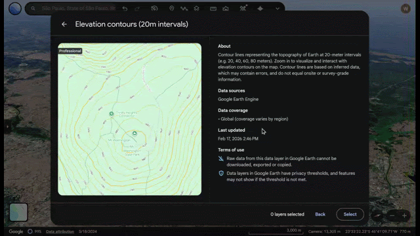This screenshot has height=236, width=420.
Task: Select the draw path tool
Action: [x=184, y=9]
